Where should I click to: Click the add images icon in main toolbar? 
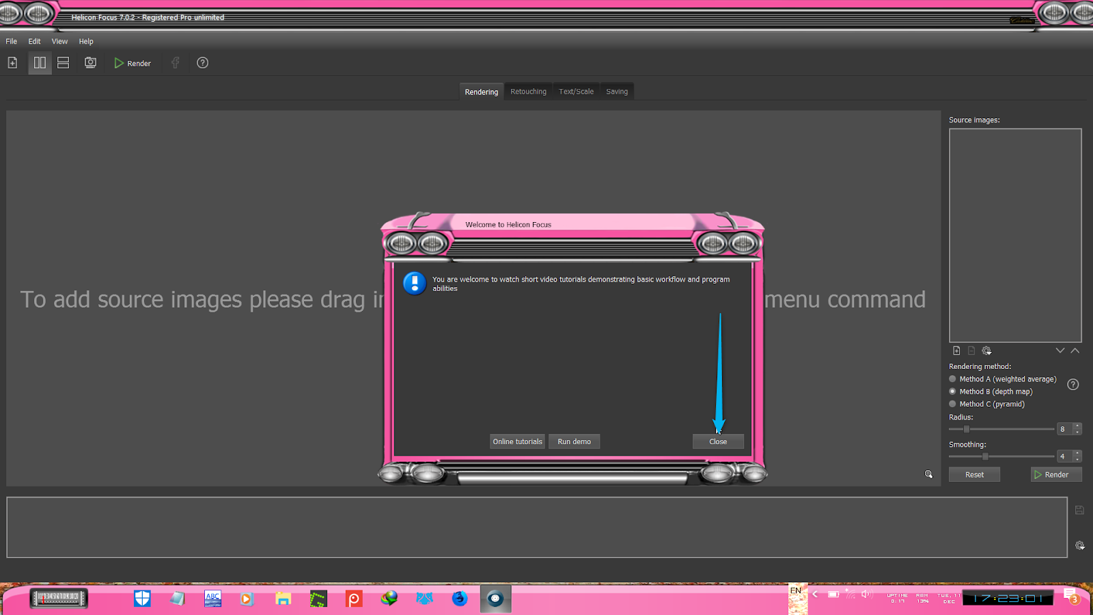click(12, 63)
